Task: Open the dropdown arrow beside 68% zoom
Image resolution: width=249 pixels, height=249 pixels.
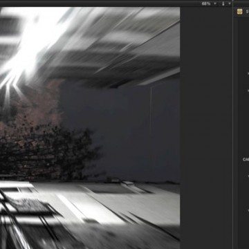Action: pos(215,3)
